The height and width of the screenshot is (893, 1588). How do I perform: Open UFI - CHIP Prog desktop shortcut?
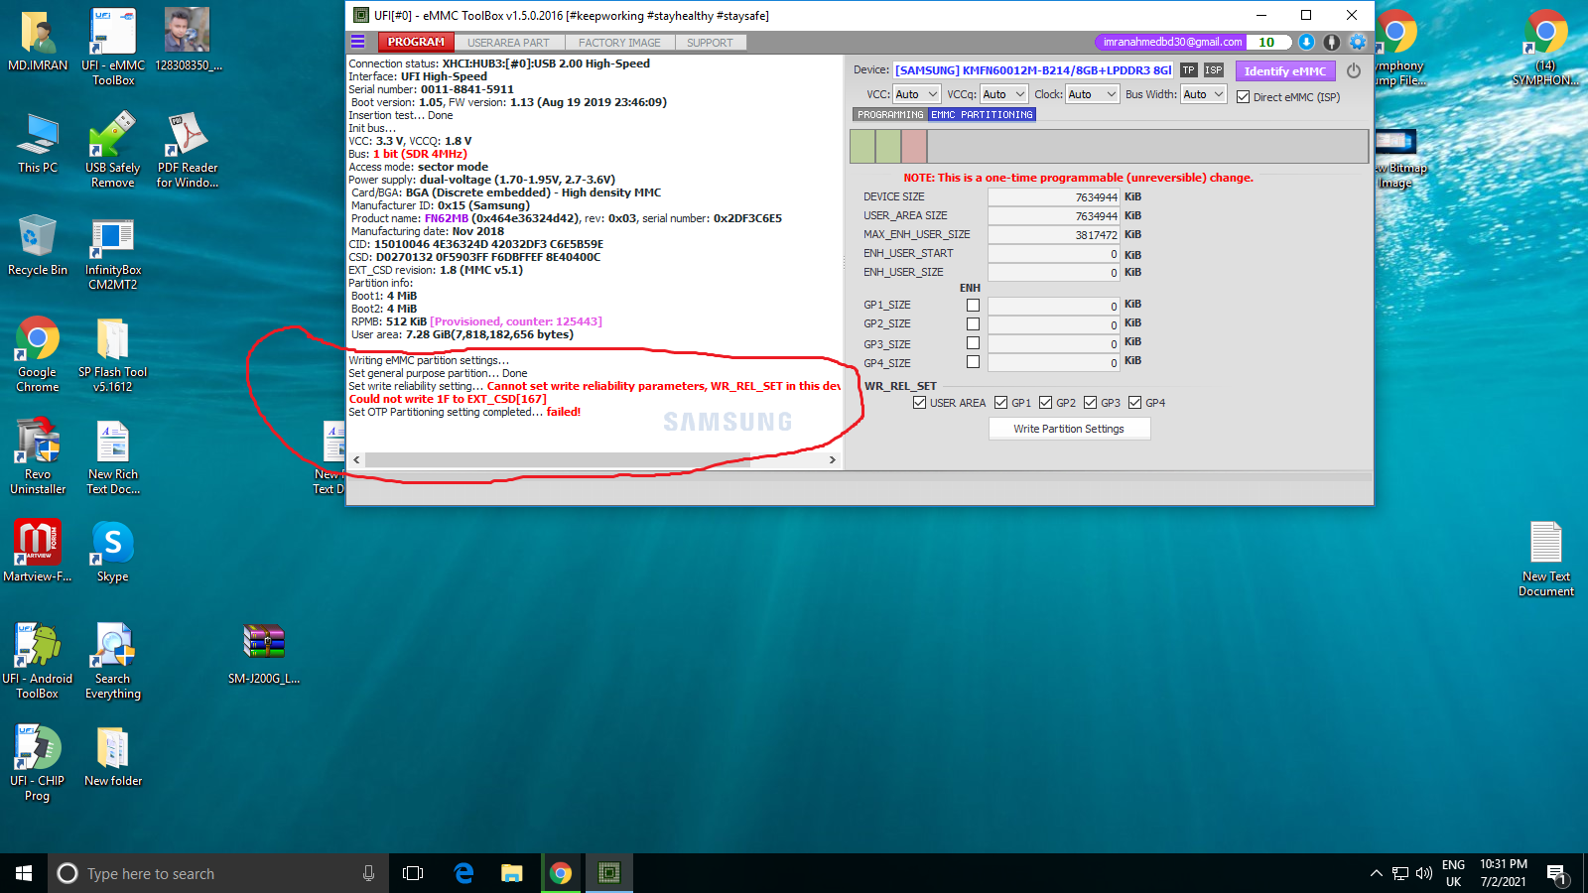point(38,763)
